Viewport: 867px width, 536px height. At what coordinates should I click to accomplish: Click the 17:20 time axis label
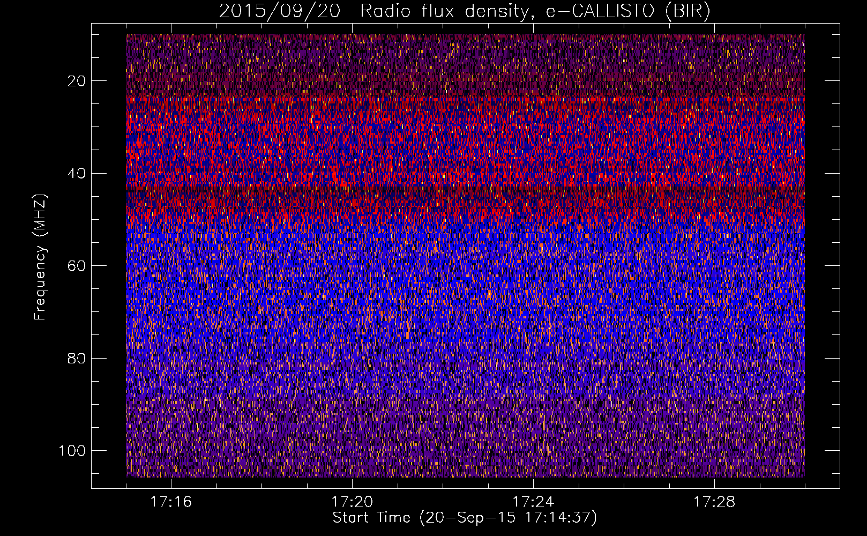352,502
